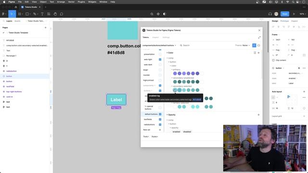Switch to the Assets tab
This screenshot has width=308, height=173.
(x=17, y=21)
